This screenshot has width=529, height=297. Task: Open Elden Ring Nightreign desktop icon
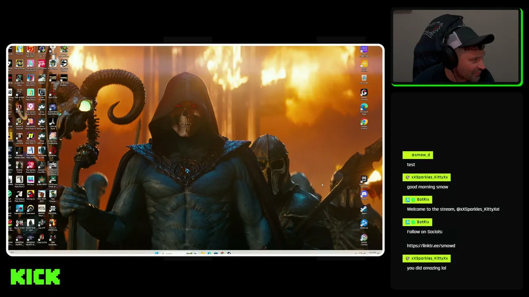pyautogui.click(x=53, y=108)
